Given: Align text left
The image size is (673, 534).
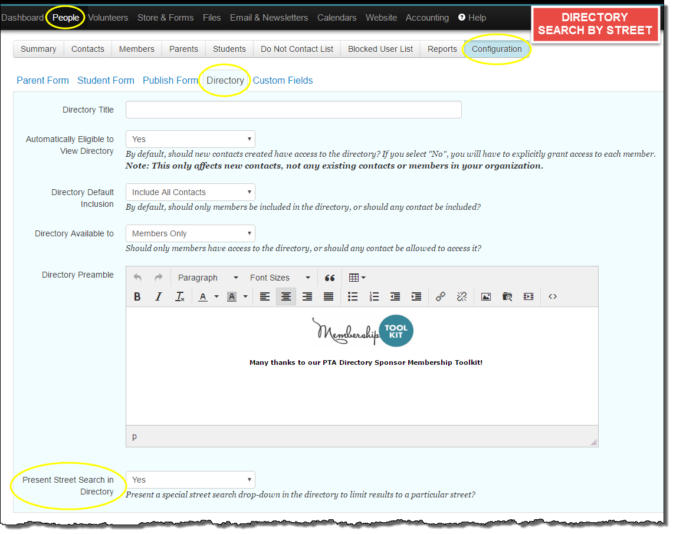Looking at the screenshot, I should tap(265, 296).
